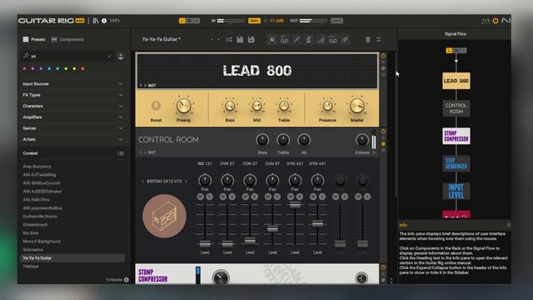Open Control Room INIT preset selector

point(152,152)
